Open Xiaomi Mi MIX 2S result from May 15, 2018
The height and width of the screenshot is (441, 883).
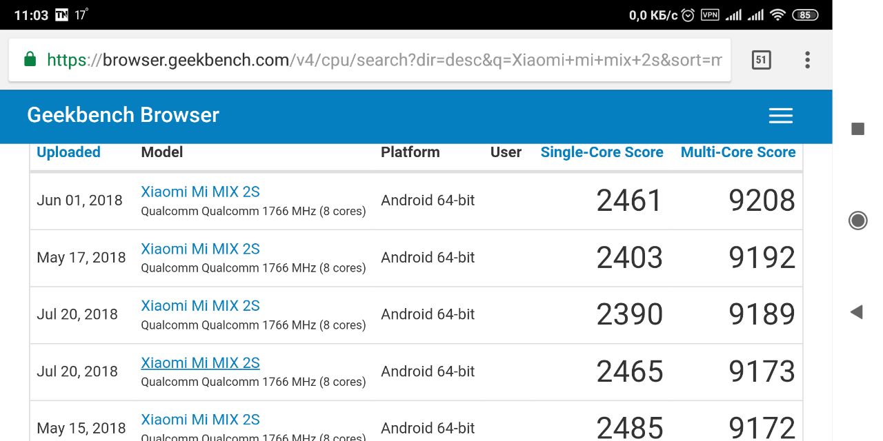pyautogui.click(x=200, y=419)
